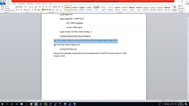Apply the font color
Viewport: 189px width, 106px height.
click(39, 10)
